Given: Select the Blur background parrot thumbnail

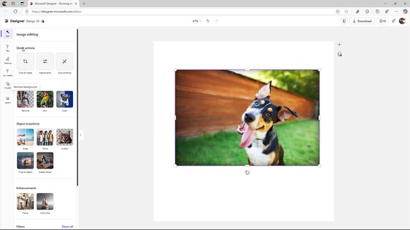Looking at the screenshot, I should tap(45, 99).
